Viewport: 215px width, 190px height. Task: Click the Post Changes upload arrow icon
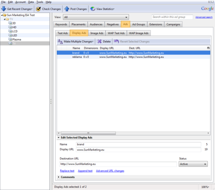tap(67, 9)
